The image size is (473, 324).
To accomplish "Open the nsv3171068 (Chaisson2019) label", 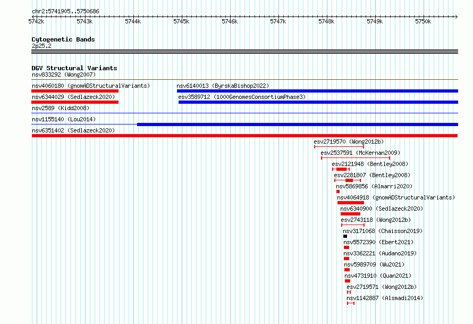I will [x=383, y=231].
